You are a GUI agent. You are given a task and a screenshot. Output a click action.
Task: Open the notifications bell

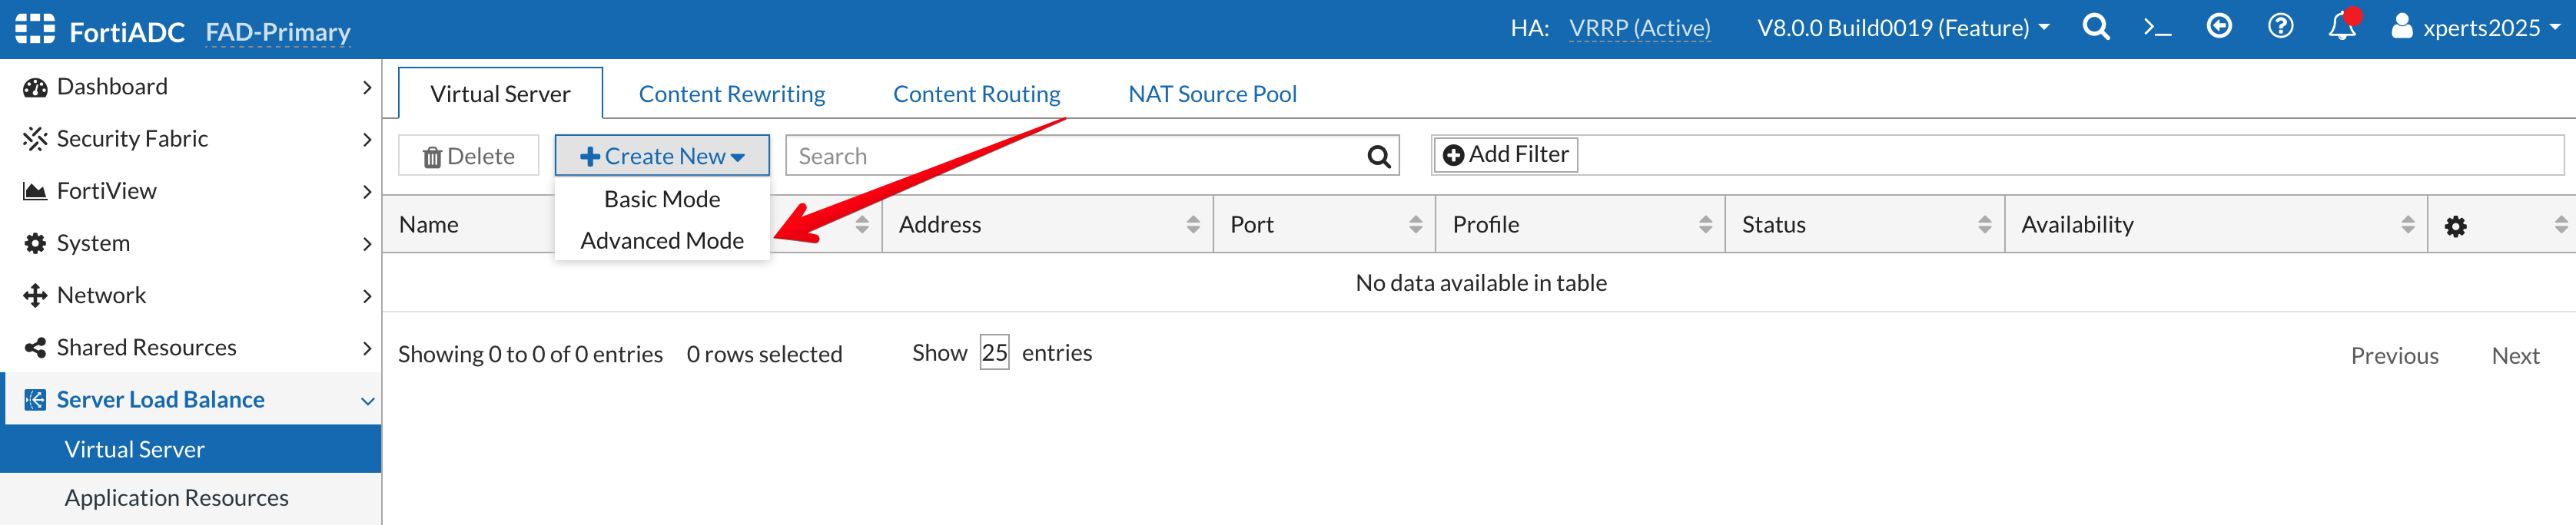pos(2342,27)
